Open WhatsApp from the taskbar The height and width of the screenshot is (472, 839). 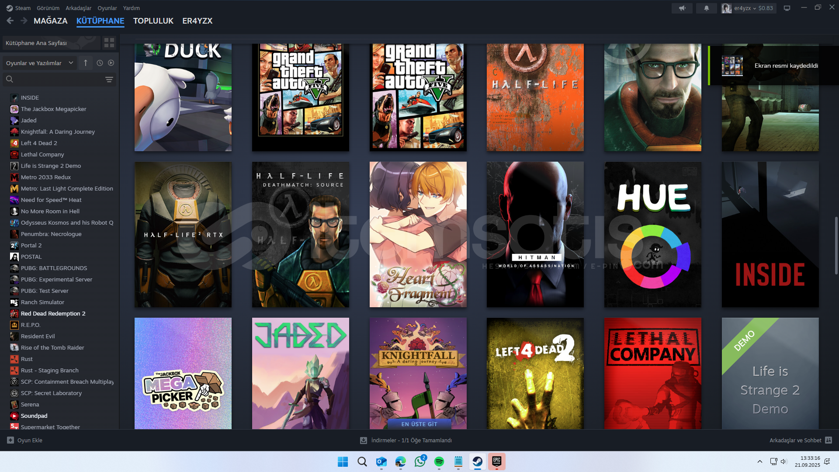pyautogui.click(x=420, y=462)
